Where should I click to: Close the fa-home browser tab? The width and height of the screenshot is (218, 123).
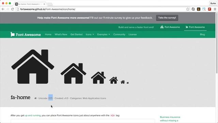point(44,4)
